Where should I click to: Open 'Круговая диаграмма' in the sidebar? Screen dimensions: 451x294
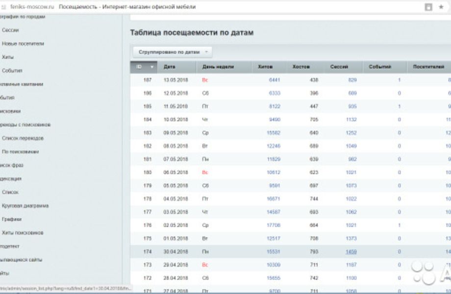(x=25, y=205)
